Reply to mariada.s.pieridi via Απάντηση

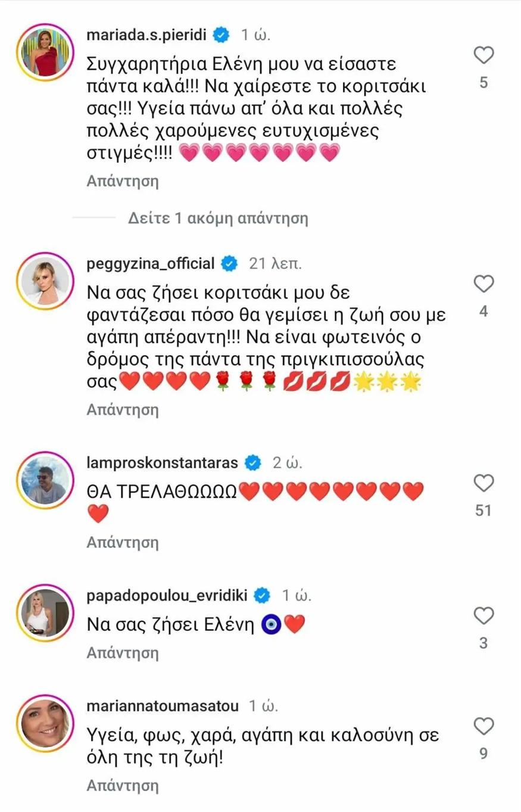123,181
